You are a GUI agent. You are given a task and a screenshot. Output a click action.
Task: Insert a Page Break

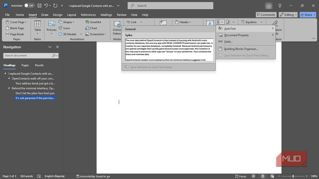click(15, 34)
